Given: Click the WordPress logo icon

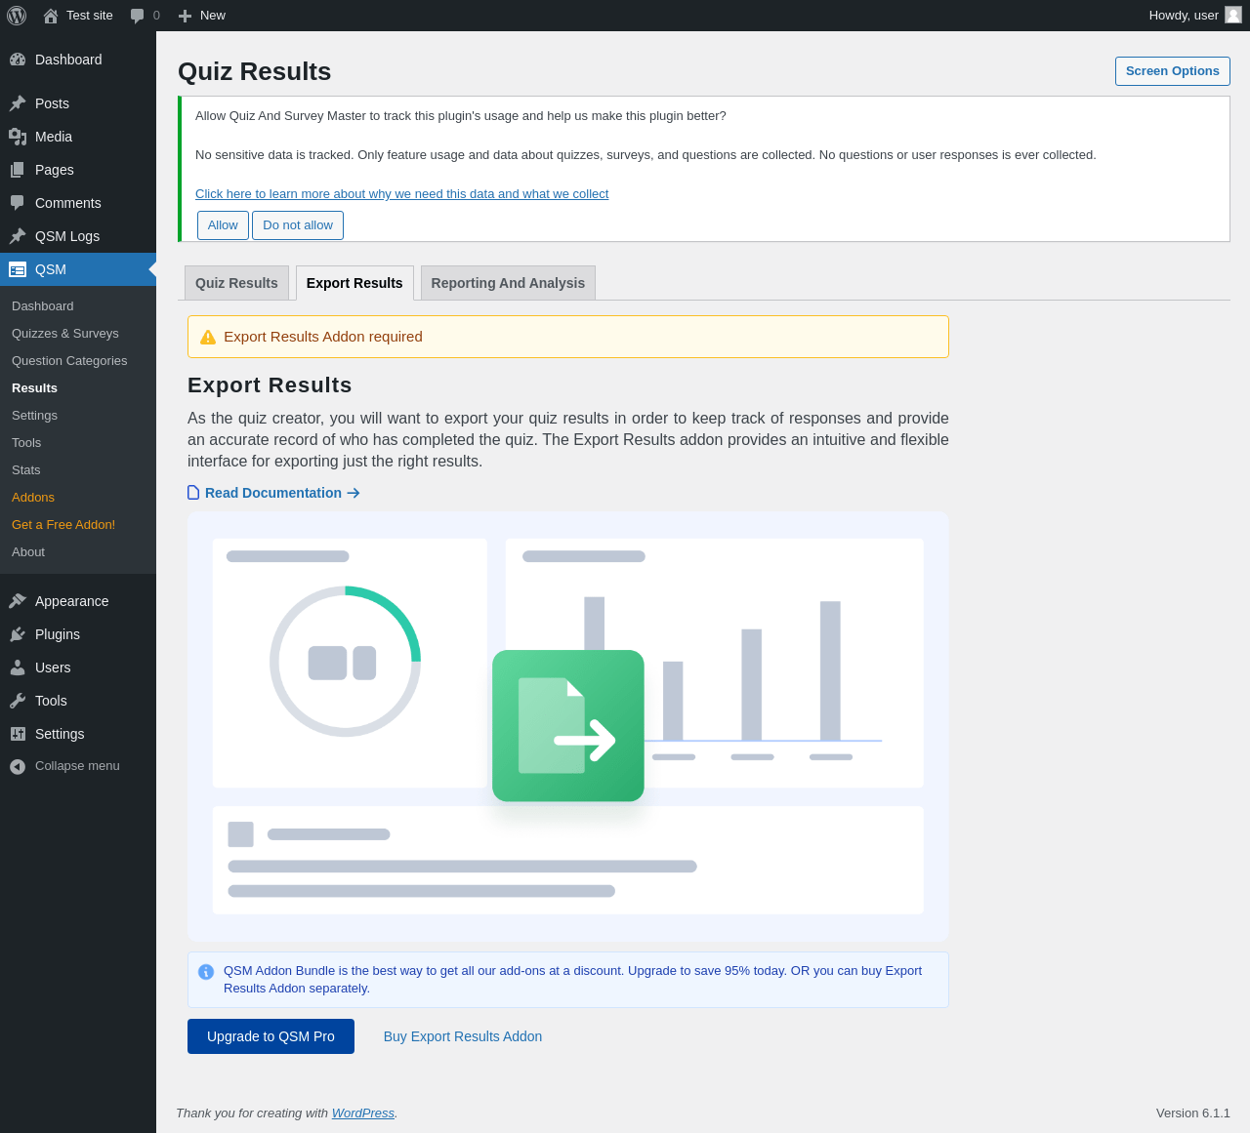Looking at the screenshot, I should [17, 16].
